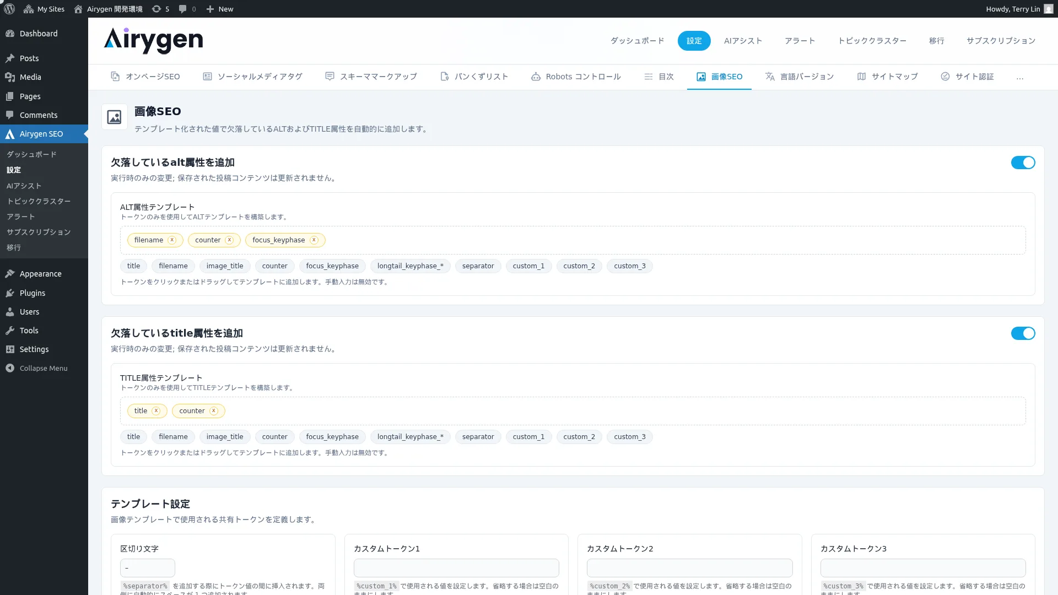Remove filename token from ALT template
Screen dimensions: 1058x595
[172, 240]
